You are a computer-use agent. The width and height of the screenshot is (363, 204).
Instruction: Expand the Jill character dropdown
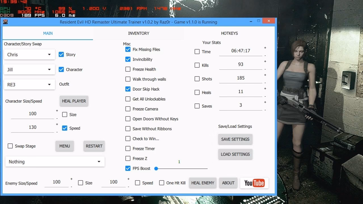coord(29,70)
